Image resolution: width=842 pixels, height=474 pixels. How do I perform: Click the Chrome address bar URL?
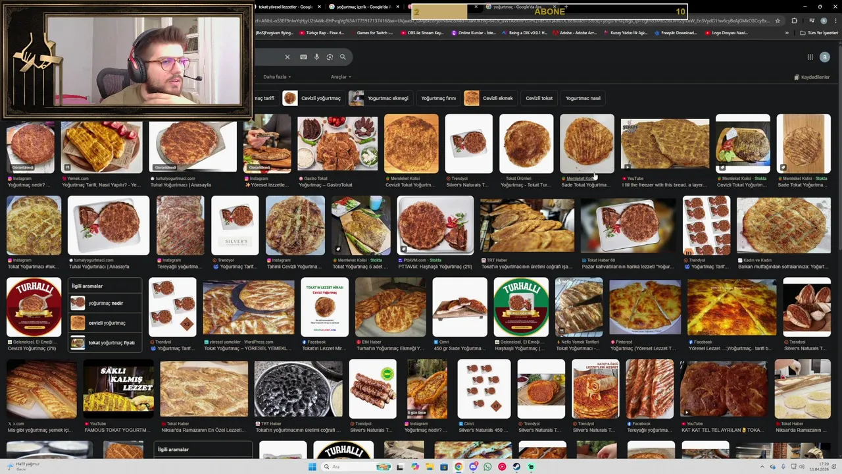513,20
